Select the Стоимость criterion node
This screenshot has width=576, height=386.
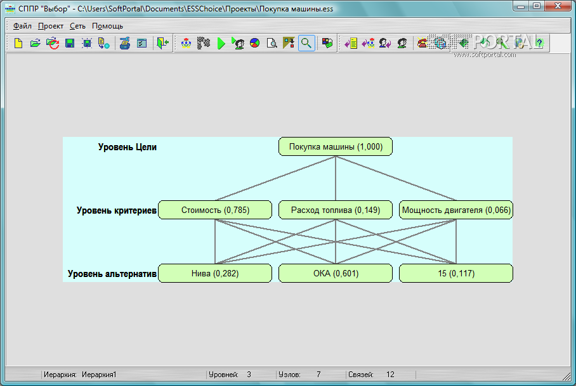click(214, 210)
